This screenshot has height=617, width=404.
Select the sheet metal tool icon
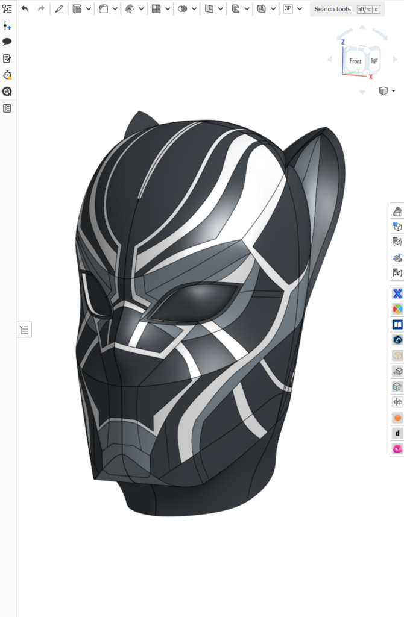click(236, 8)
